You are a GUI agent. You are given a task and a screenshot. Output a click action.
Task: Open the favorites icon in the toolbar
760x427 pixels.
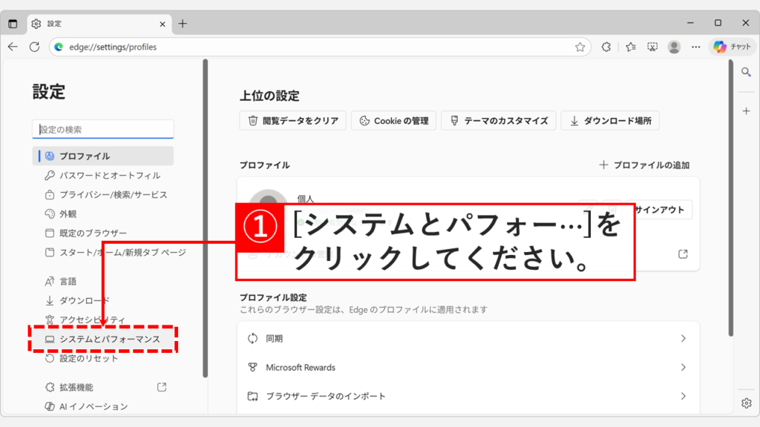tap(629, 46)
